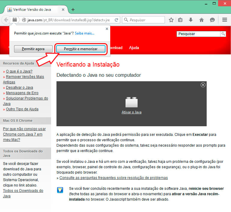Open the Saiba mais link
The height and width of the screenshot is (212, 231).
coord(85,33)
